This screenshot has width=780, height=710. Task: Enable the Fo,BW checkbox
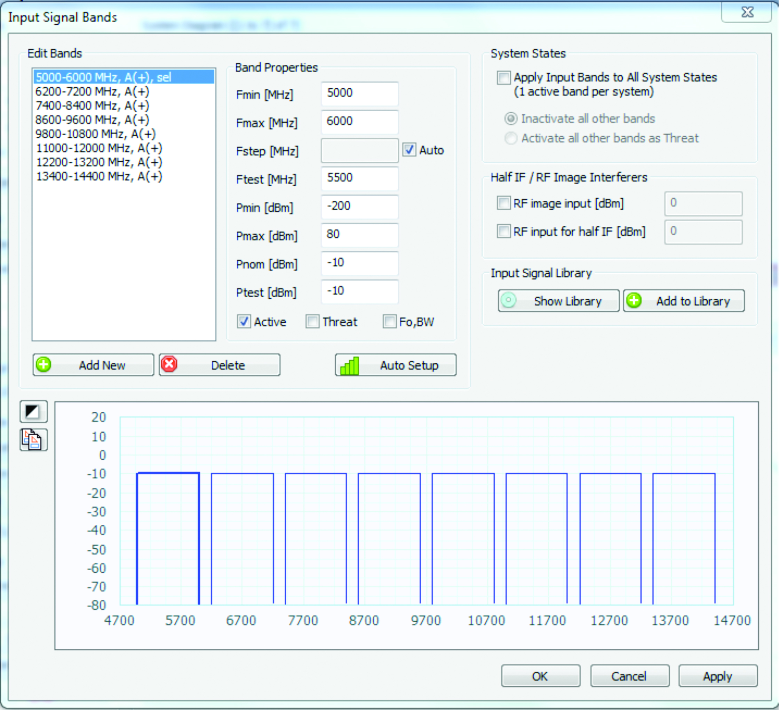click(x=389, y=321)
